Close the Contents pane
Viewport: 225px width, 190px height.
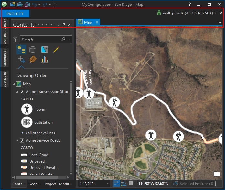69,25
